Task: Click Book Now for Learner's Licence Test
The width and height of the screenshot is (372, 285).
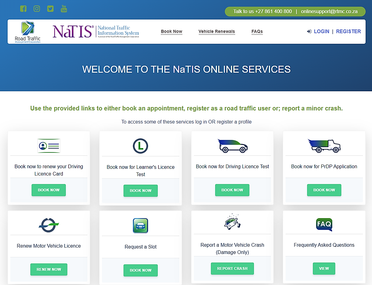Action: (x=140, y=191)
